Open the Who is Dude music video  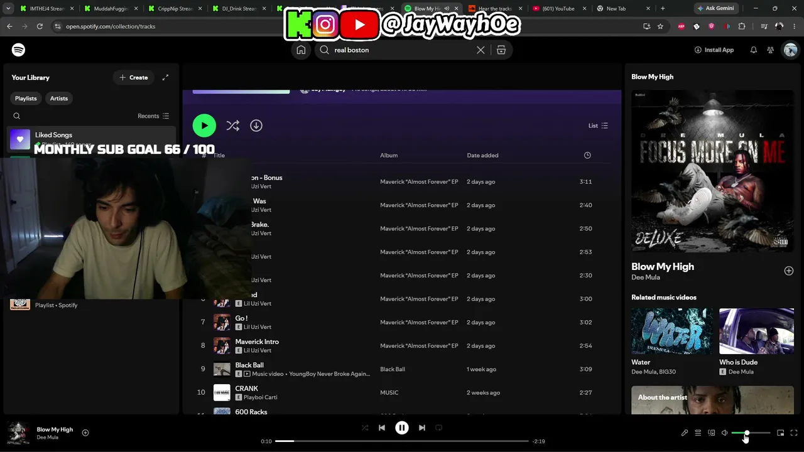[x=756, y=331]
